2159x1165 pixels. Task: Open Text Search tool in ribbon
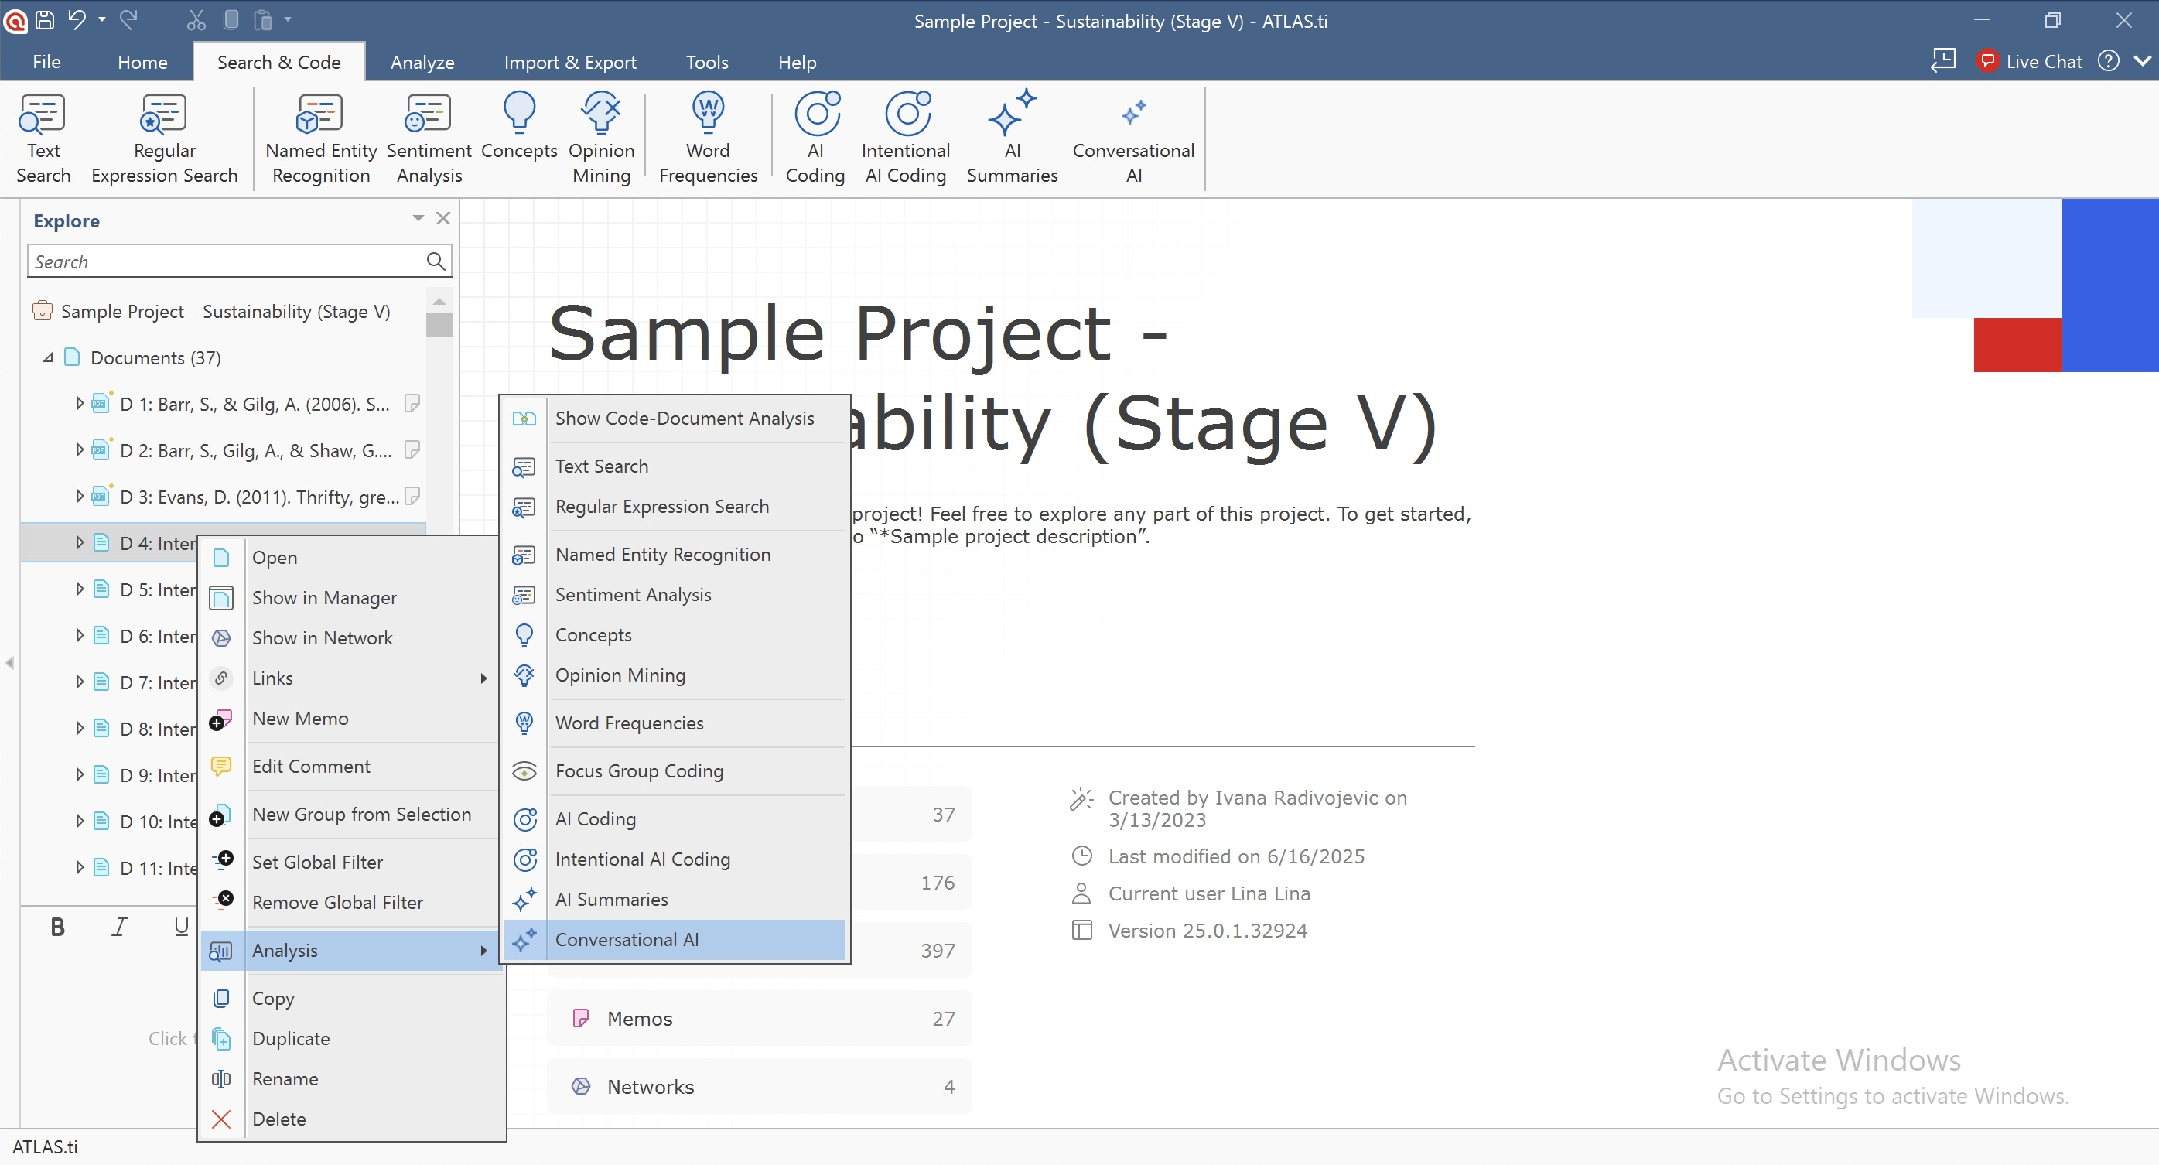pos(43,138)
